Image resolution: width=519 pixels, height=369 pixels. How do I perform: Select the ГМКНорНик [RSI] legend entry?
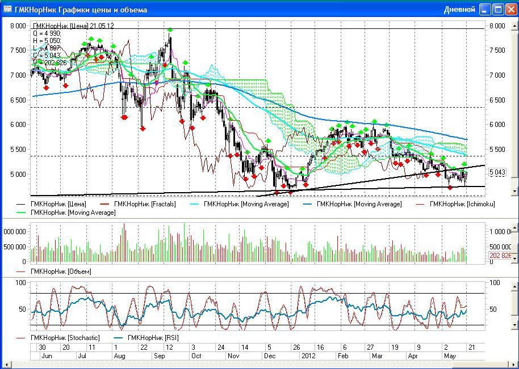(x=146, y=338)
